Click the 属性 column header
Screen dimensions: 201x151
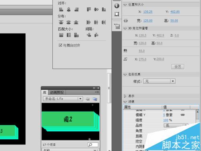[x=143, y=107]
